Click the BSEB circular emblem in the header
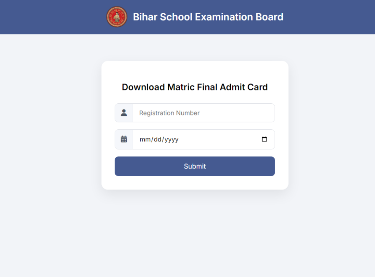 (x=116, y=17)
